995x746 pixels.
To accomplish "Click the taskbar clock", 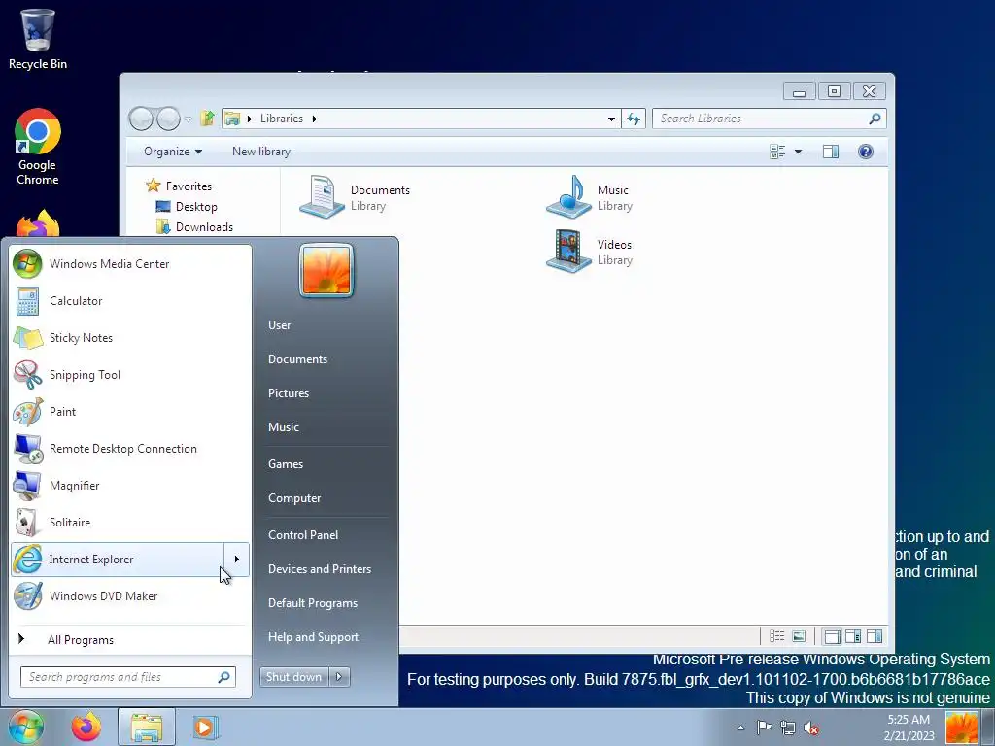I will pos(909,728).
